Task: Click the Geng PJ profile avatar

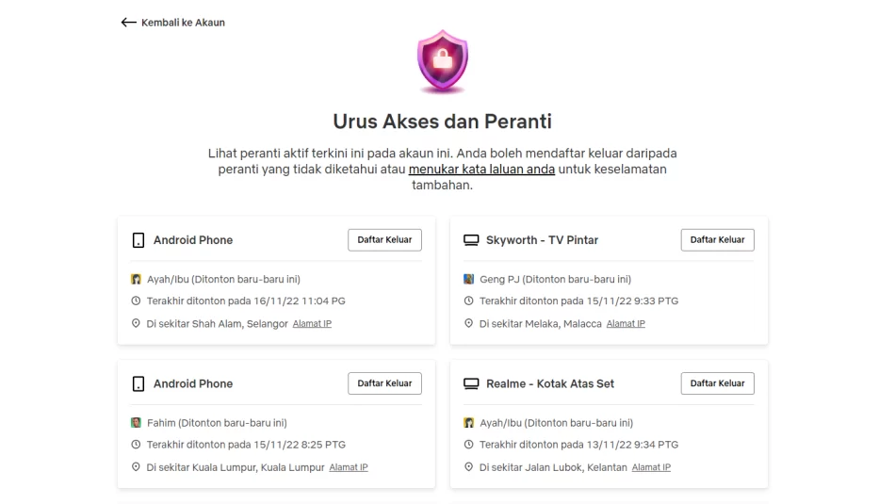Action: [x=468, y=279]
